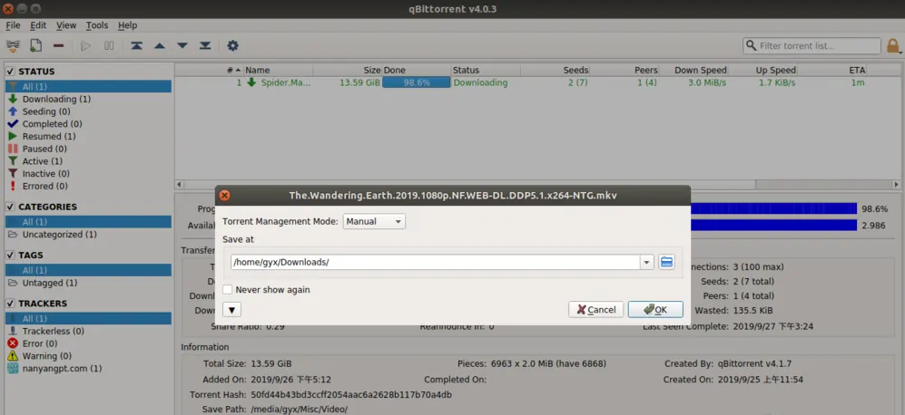This screenshot has height=415, width=905.
Task: Click the green download arrow in torrent row
Action: (x=251, y=82)
